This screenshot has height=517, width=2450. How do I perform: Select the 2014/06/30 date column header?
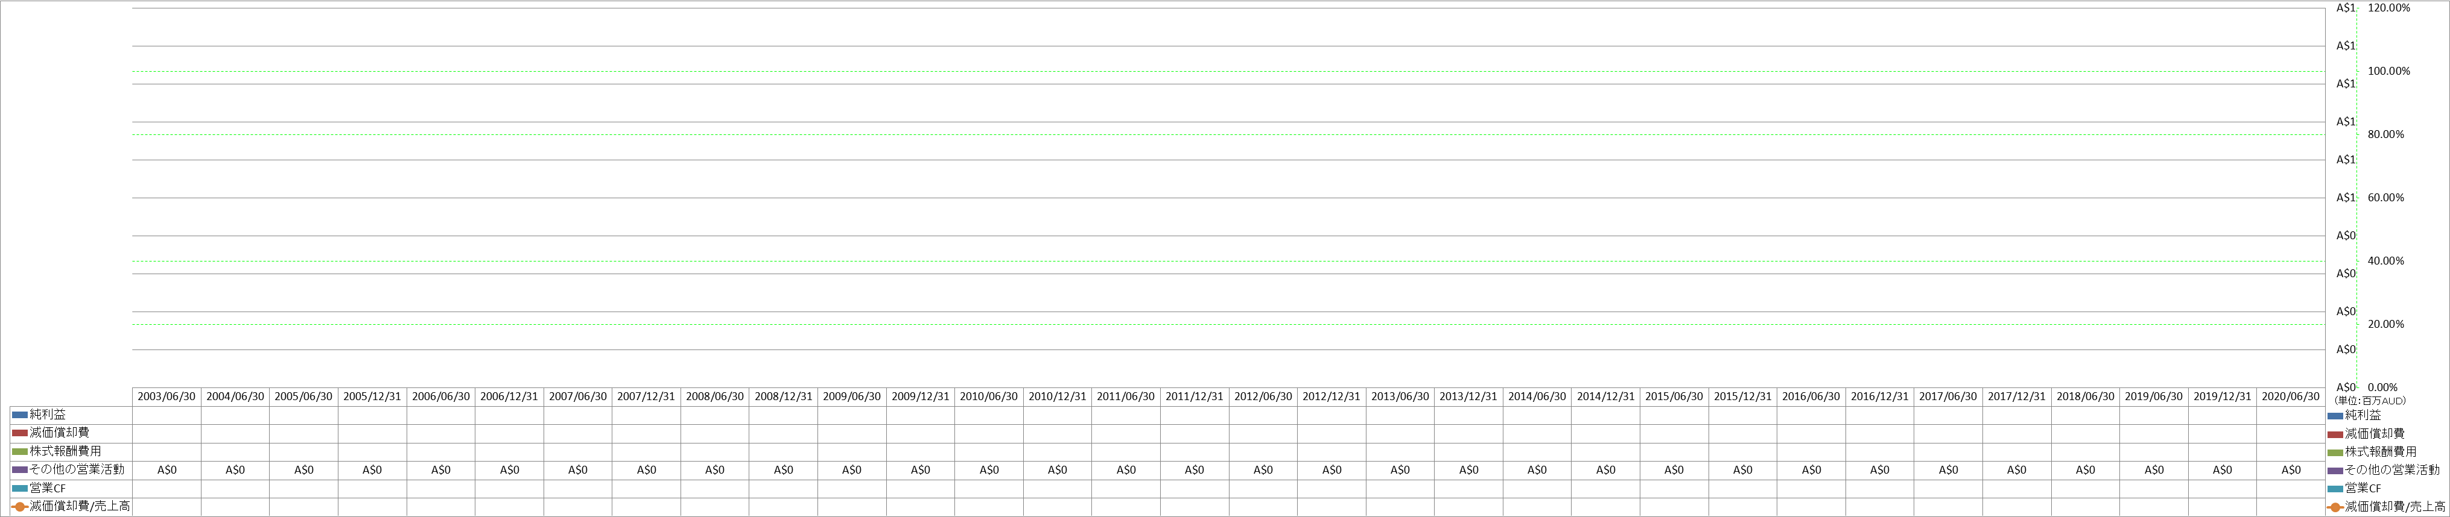click(x=1537, y=396)
